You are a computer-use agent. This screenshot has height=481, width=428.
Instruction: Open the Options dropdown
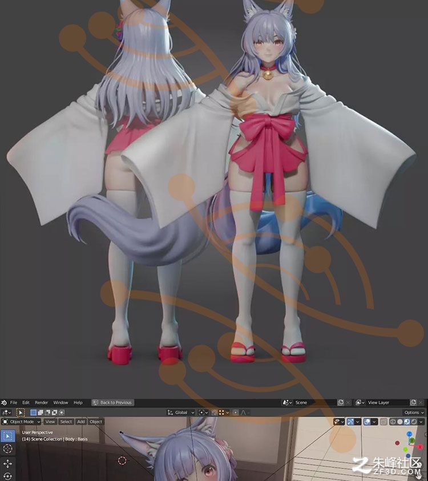point(414,413)
